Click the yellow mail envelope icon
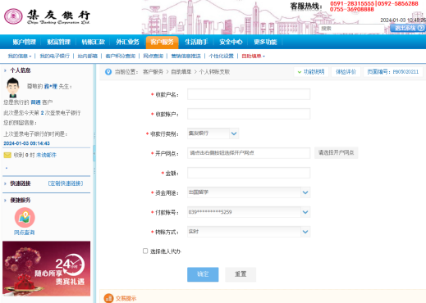426x303 pixels. coord(7,155)
